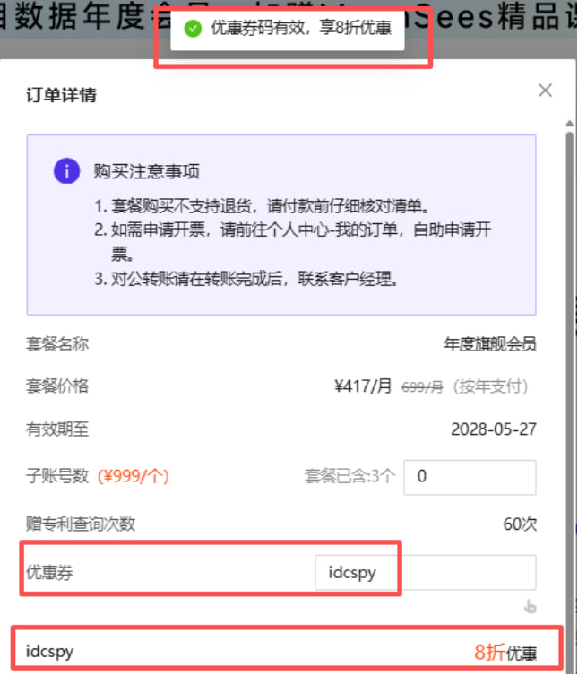Click the 60次 value
Screen dimensions: 578x676
[x=521, y=524]
